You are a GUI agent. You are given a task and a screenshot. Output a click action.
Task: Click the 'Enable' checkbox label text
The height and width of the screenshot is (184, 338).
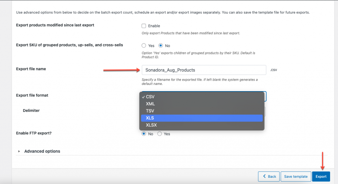[x=154, y=26]
